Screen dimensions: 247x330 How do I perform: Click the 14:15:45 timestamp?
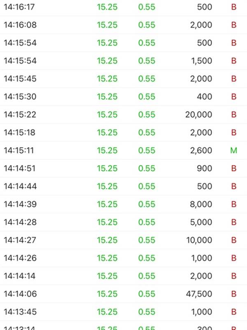click(20, 79)
